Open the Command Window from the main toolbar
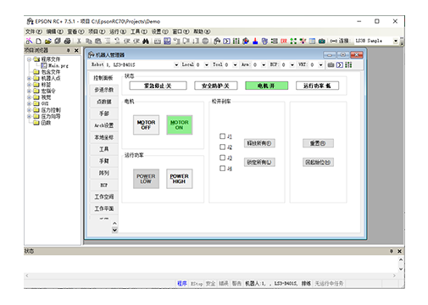Viewport: 428px width, 305px height. [226, 42]
